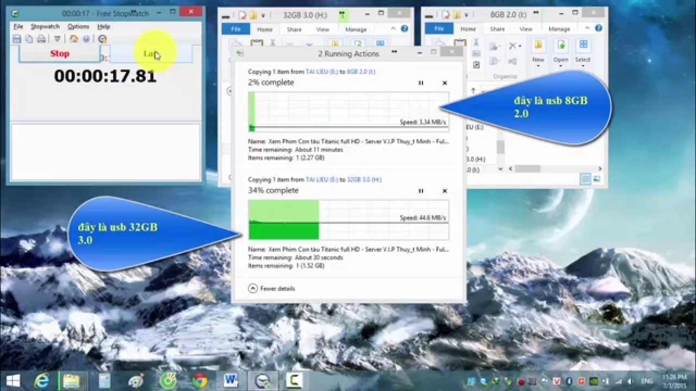The width and height of the screenshot is (696, 391).
Task: Stop the running stopwatch
Action: point(60,53)
